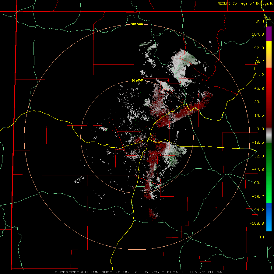Select the 30.1 legend value

(259, 102)
